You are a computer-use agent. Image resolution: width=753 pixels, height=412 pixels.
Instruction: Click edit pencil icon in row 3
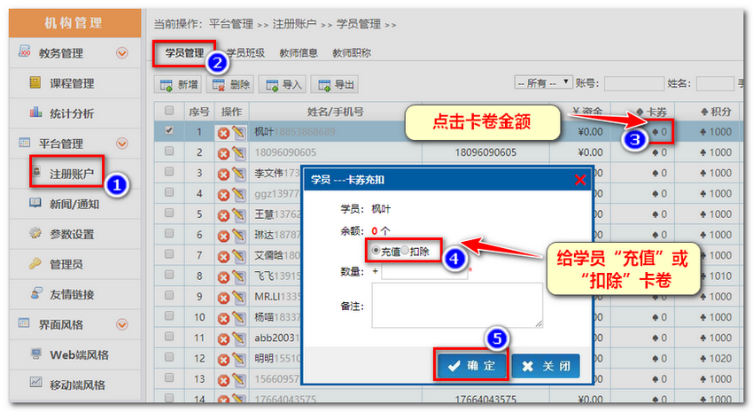pyautogui.click(x=238, y=173)
